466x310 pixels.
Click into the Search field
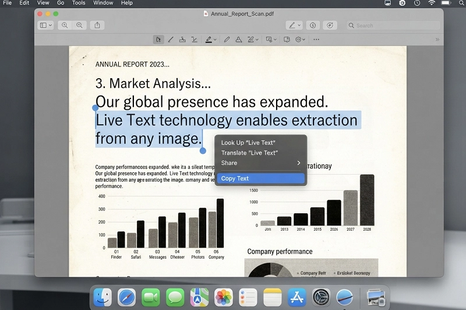(393, 25)
